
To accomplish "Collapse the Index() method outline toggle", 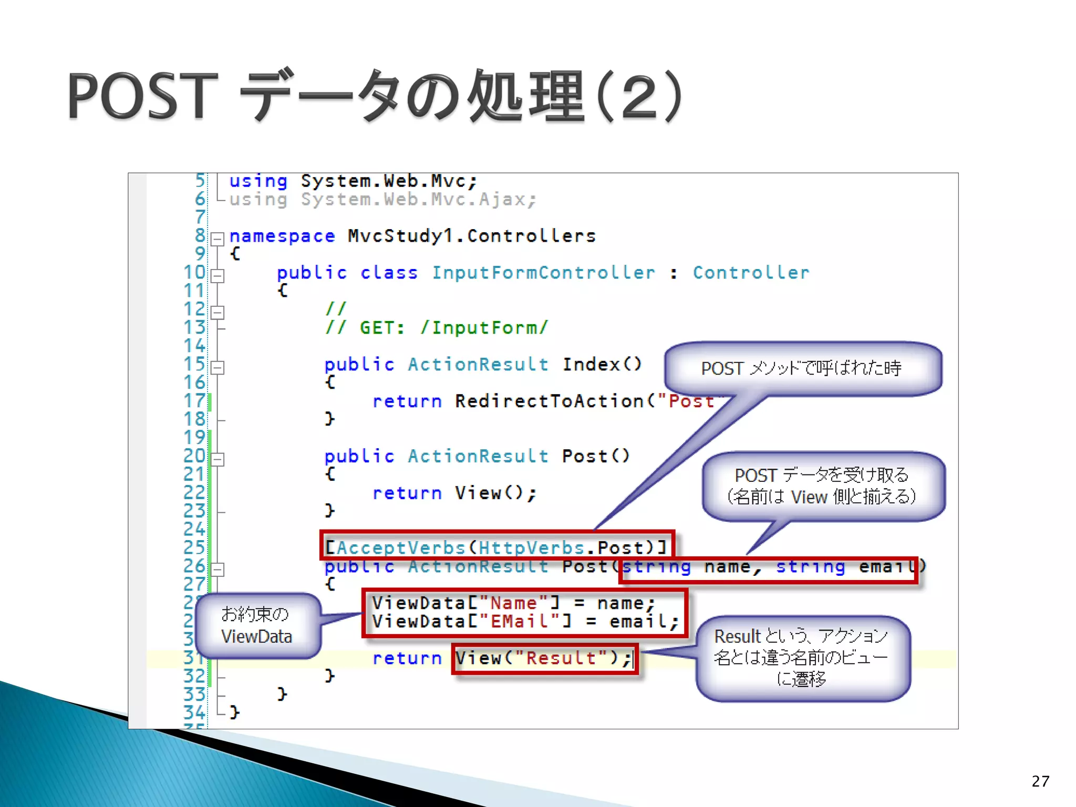I will pos(217,367).
